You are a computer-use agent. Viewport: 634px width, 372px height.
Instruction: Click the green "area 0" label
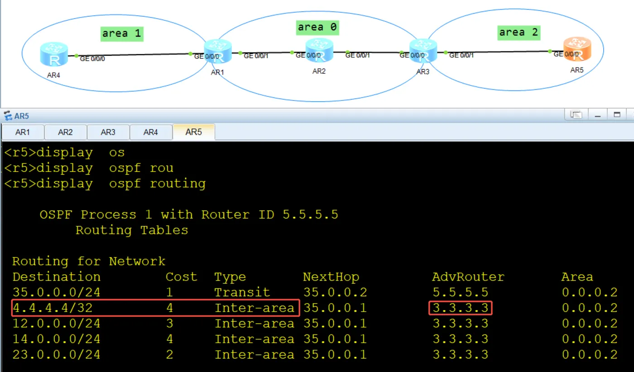point(317,27)
